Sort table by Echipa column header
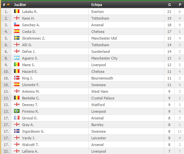 97,5
